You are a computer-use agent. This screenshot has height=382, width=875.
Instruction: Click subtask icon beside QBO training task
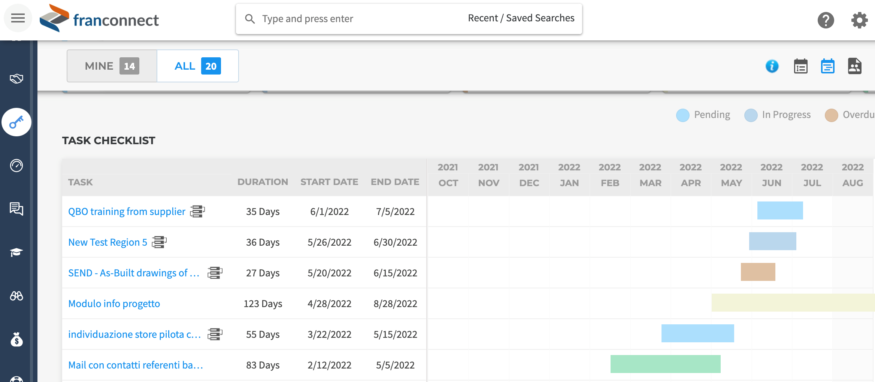197,212
